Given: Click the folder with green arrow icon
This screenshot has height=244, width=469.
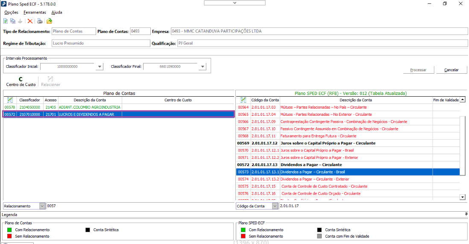Looking at the screenshot, I should (50, 21).
